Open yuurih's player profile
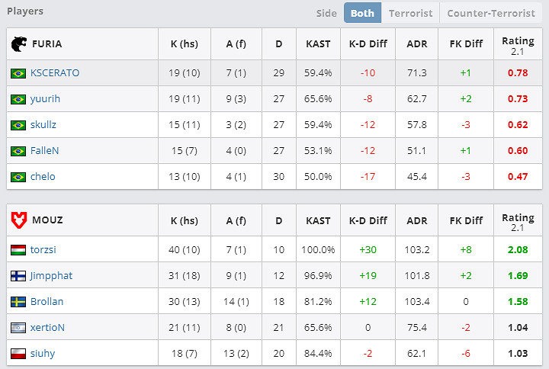Image resolution: width=549 pixels, height=369 pixels. tap(45, 99)
